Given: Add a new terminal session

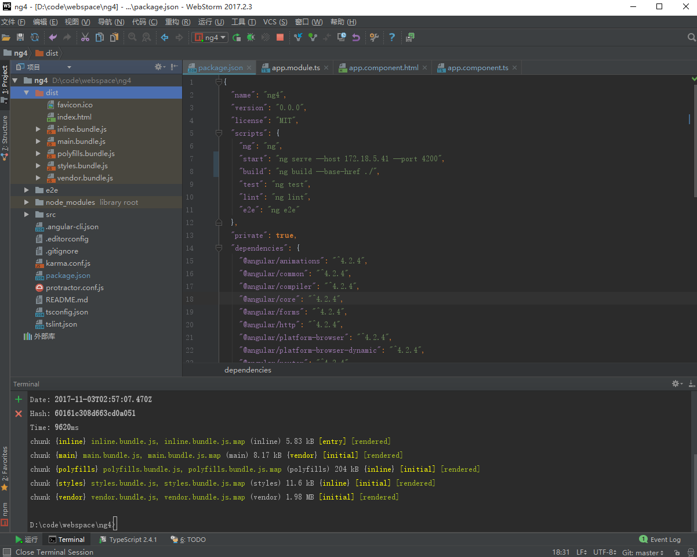Looking at the screenshot, I should coord(19,399).
